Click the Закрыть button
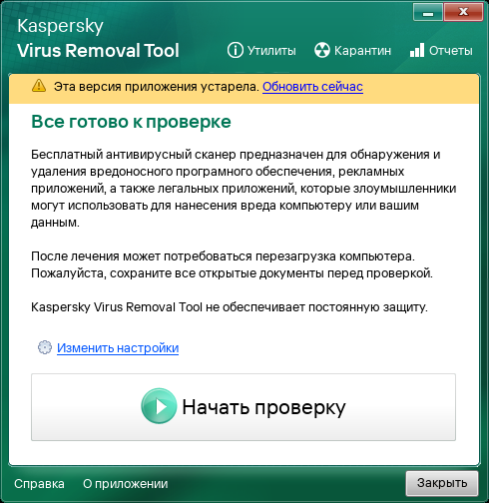 [442, 483]
